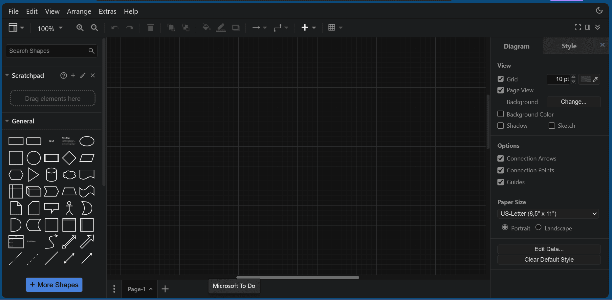
Task: Select the cylinder shape in General
Action: pyautogui.click(x=51, y=175)
